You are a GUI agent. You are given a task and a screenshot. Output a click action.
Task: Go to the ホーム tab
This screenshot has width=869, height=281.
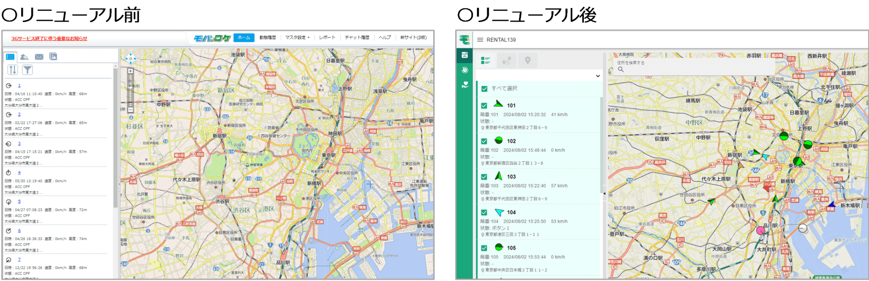click(244, 38)
